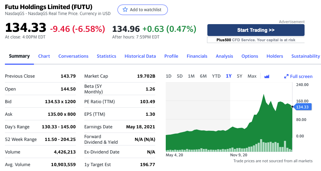Set chart range to 1D
The width and height of the screenshot is (321, 171).
click(x=169, y=76)
